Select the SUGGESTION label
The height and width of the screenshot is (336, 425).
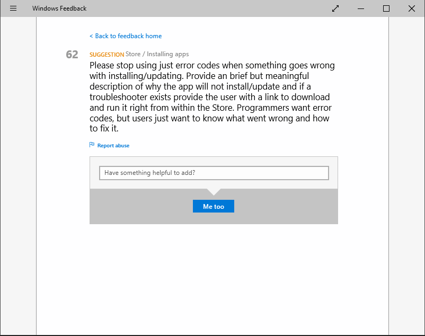(107, 55)
